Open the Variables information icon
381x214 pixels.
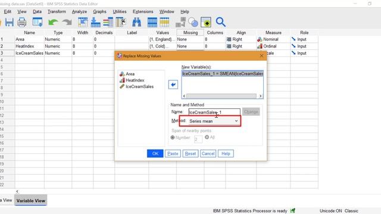click(108, 23)
